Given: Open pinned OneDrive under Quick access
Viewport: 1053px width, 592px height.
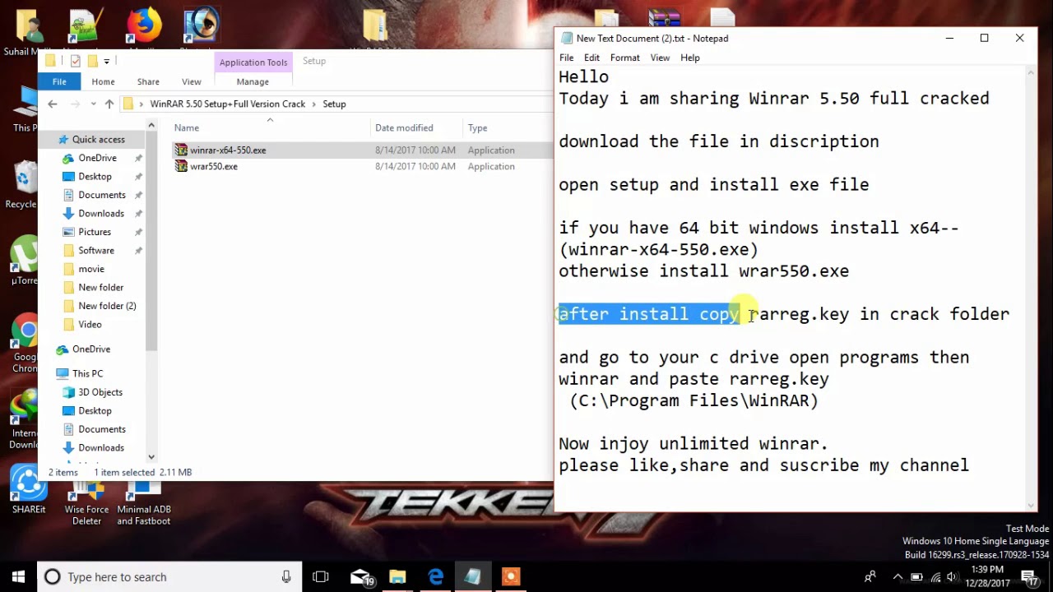Looking at the screenshot, I should (x=97, y=158).
